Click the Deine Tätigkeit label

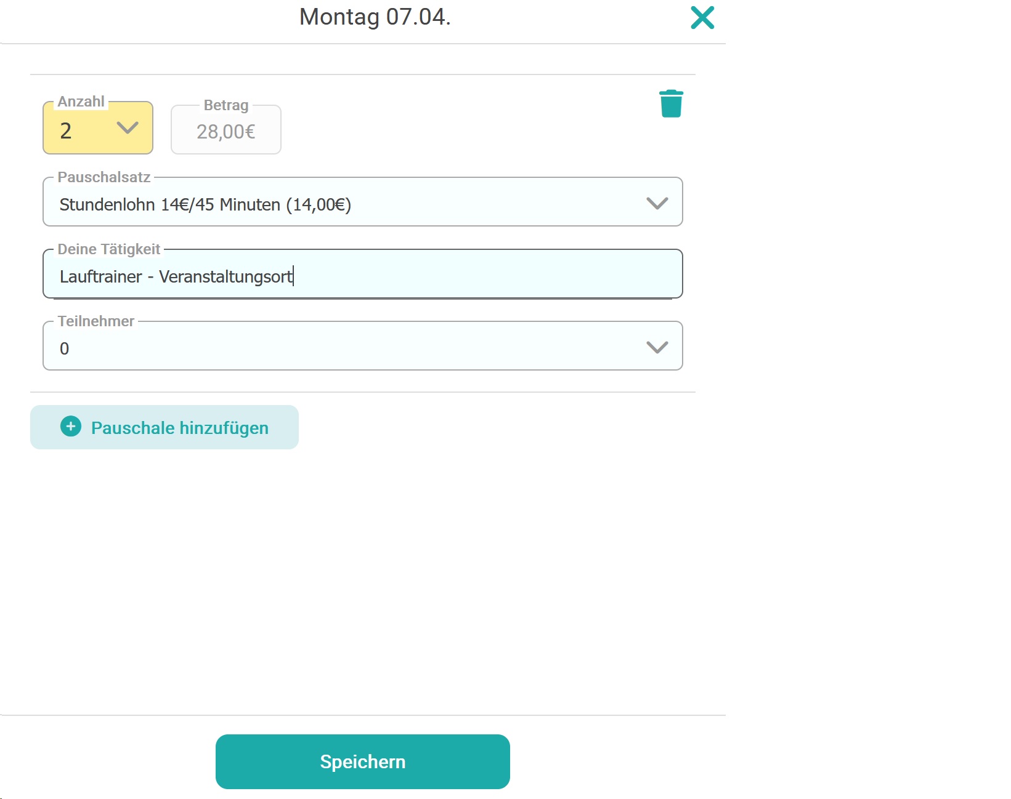click(108, 249)
